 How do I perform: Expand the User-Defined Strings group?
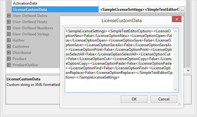(x=9, y=34)
